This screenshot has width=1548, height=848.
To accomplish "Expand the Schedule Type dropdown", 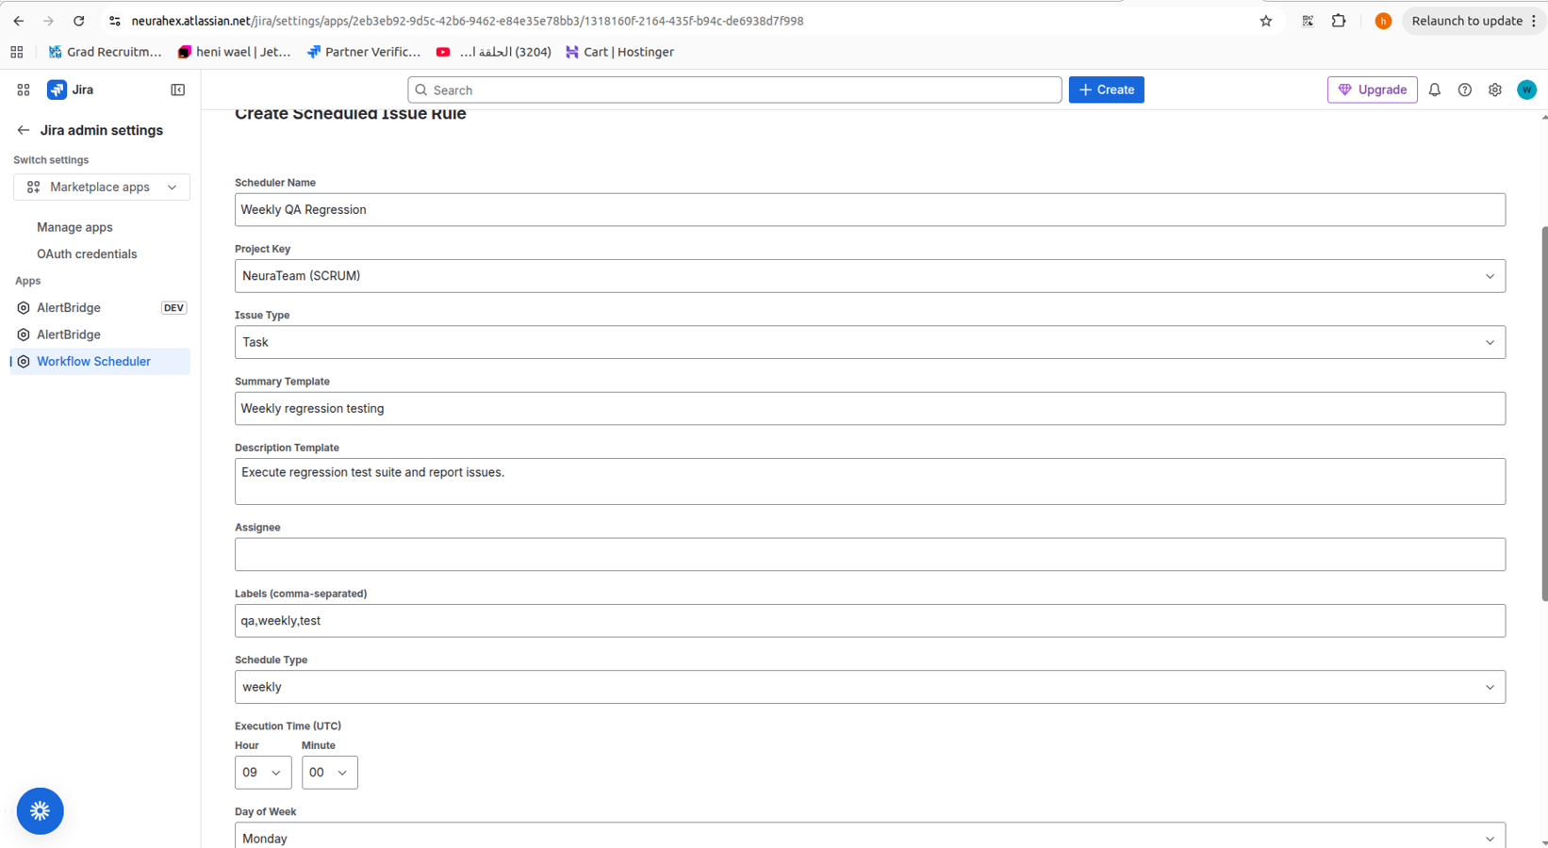I will pyautogui.click(x=869, y=687).
